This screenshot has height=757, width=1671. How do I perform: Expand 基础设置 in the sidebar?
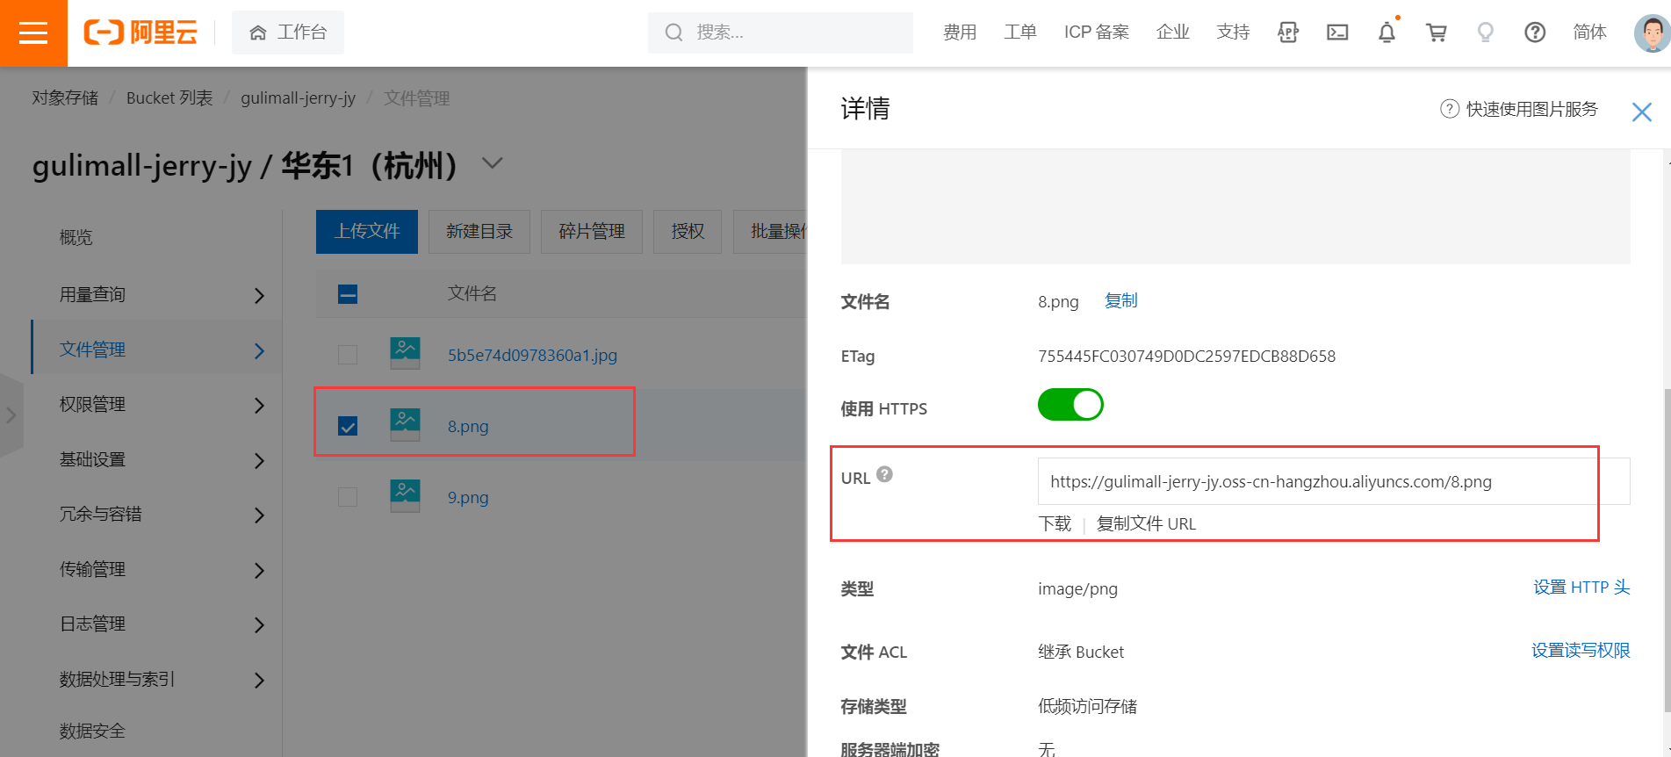point(259,461)
